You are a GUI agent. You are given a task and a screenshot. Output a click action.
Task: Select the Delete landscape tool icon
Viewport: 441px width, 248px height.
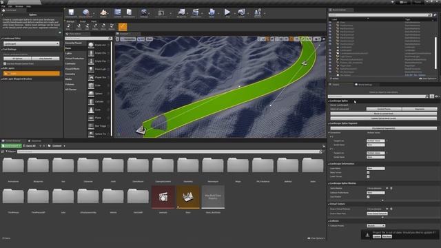point(95,27)
